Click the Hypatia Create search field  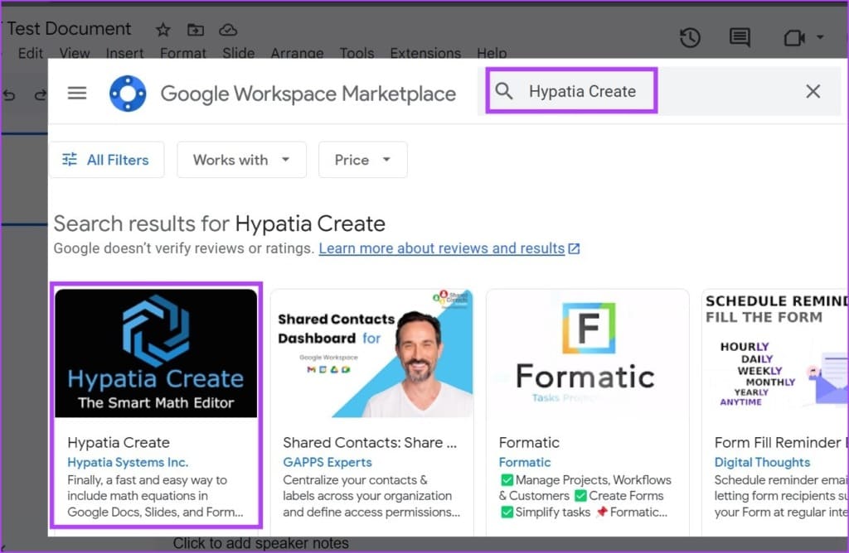tap(582, 91)
